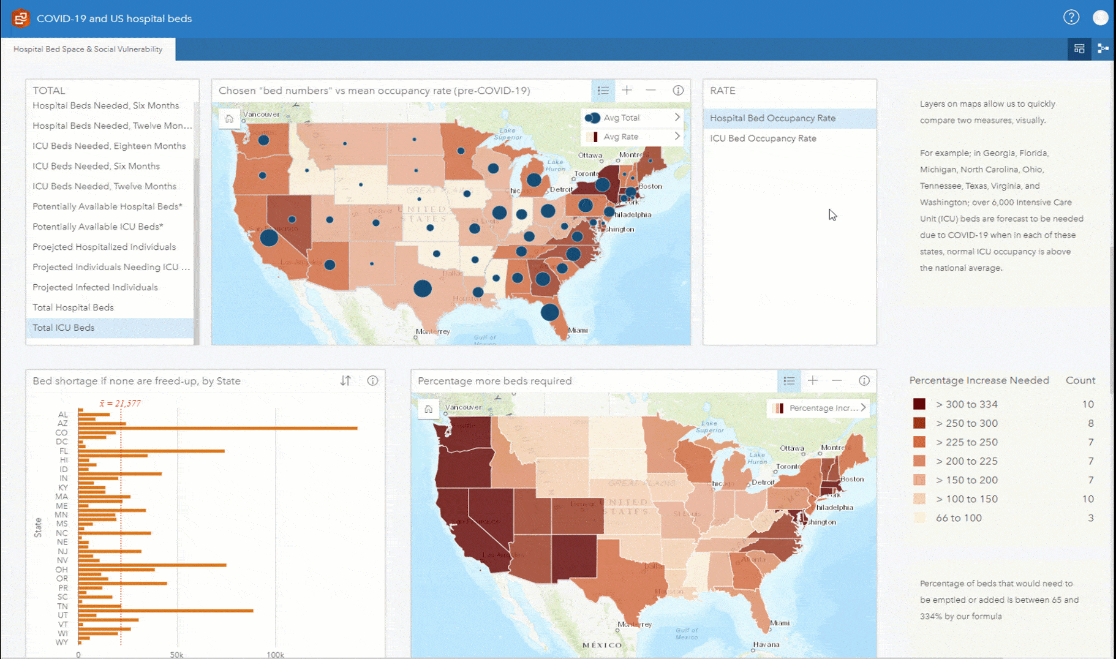Viewport: 1116px width, 659px height.
Task: Click the Avg Rate layer symbol
Action: click(592, 137)
